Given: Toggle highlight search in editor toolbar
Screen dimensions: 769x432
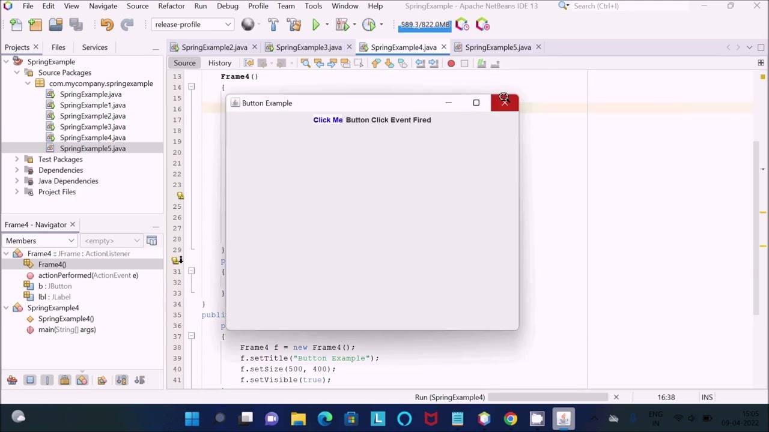Looking at the screenshot, I should click(345, 63).
